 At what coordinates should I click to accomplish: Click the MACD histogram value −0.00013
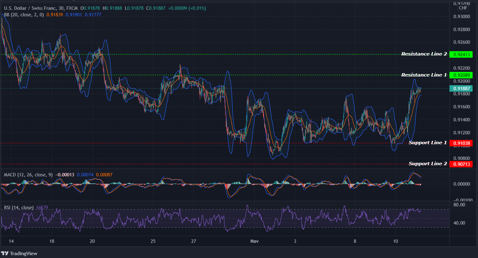click(65, 175)
